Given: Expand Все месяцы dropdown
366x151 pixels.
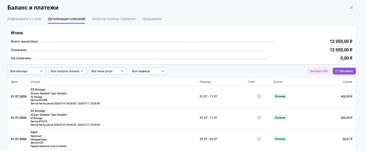Looking at the screenshot, I should 27,71.
